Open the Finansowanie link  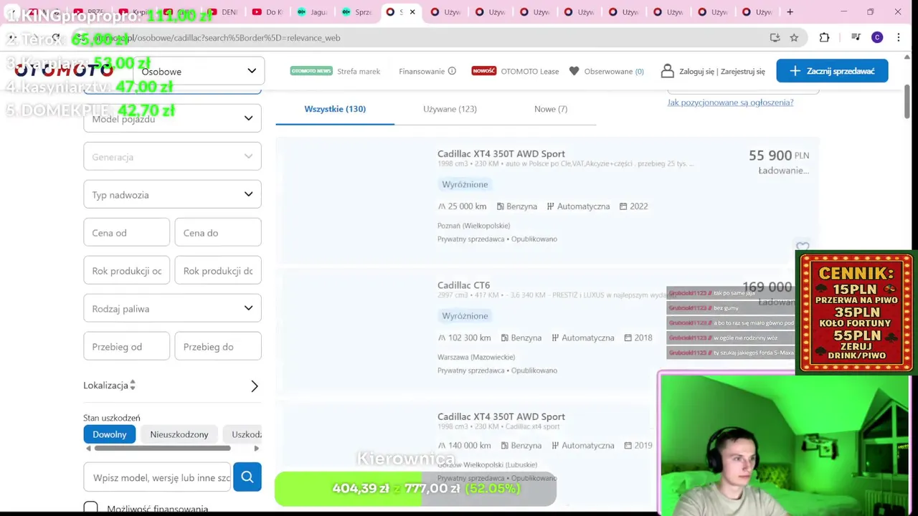click(422, 71)
